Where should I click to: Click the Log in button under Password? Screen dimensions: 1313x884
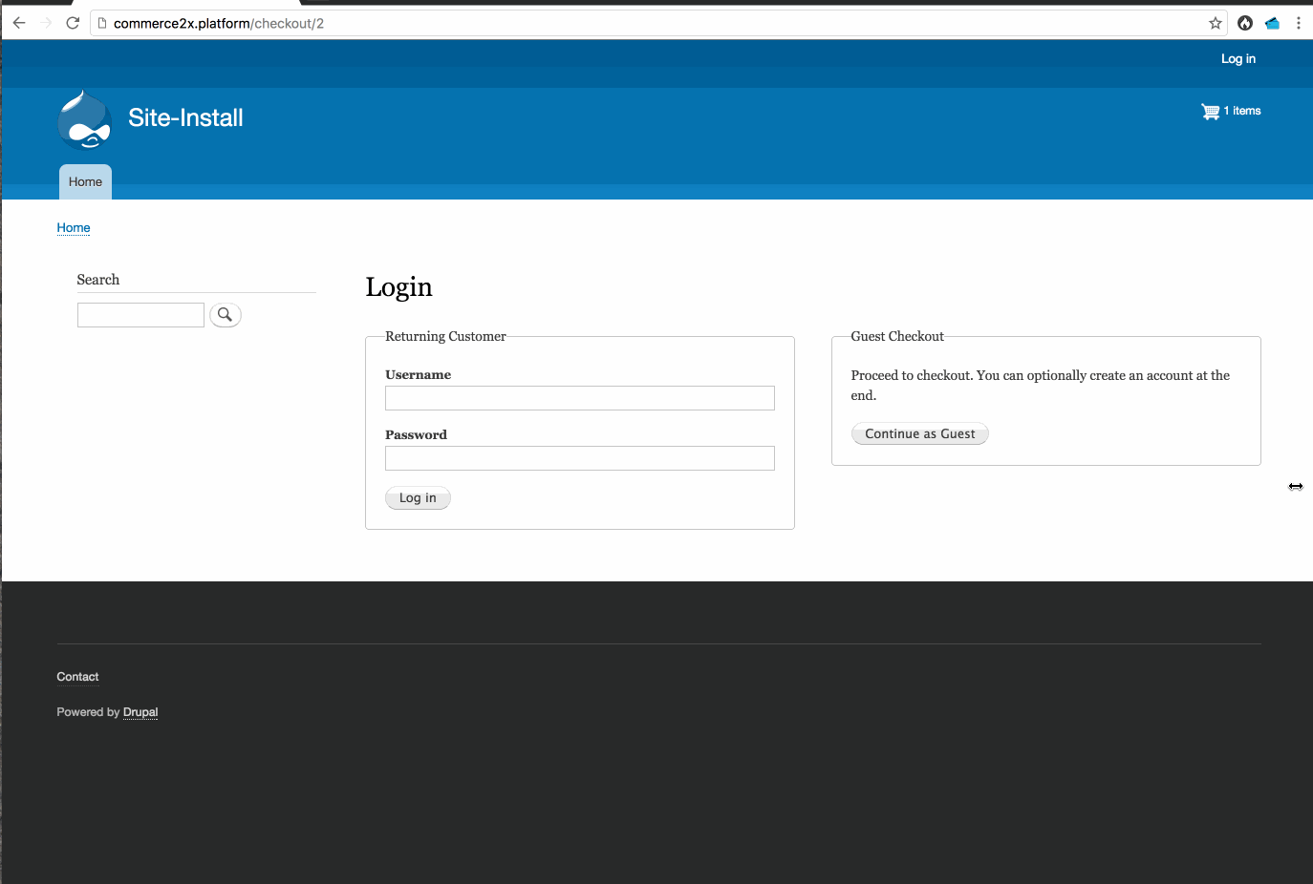418,498
